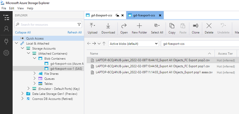Click the Open toolbar button
Viewport: 239px width, 114px height.
coord(124,28)
